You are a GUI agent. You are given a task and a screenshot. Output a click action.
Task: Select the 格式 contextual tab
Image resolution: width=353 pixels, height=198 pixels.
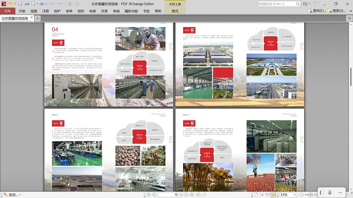175,11
